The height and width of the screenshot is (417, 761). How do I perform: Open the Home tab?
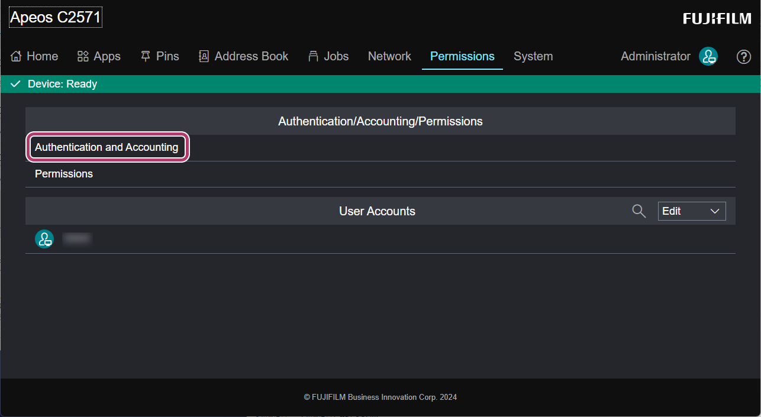coord(34,56)
